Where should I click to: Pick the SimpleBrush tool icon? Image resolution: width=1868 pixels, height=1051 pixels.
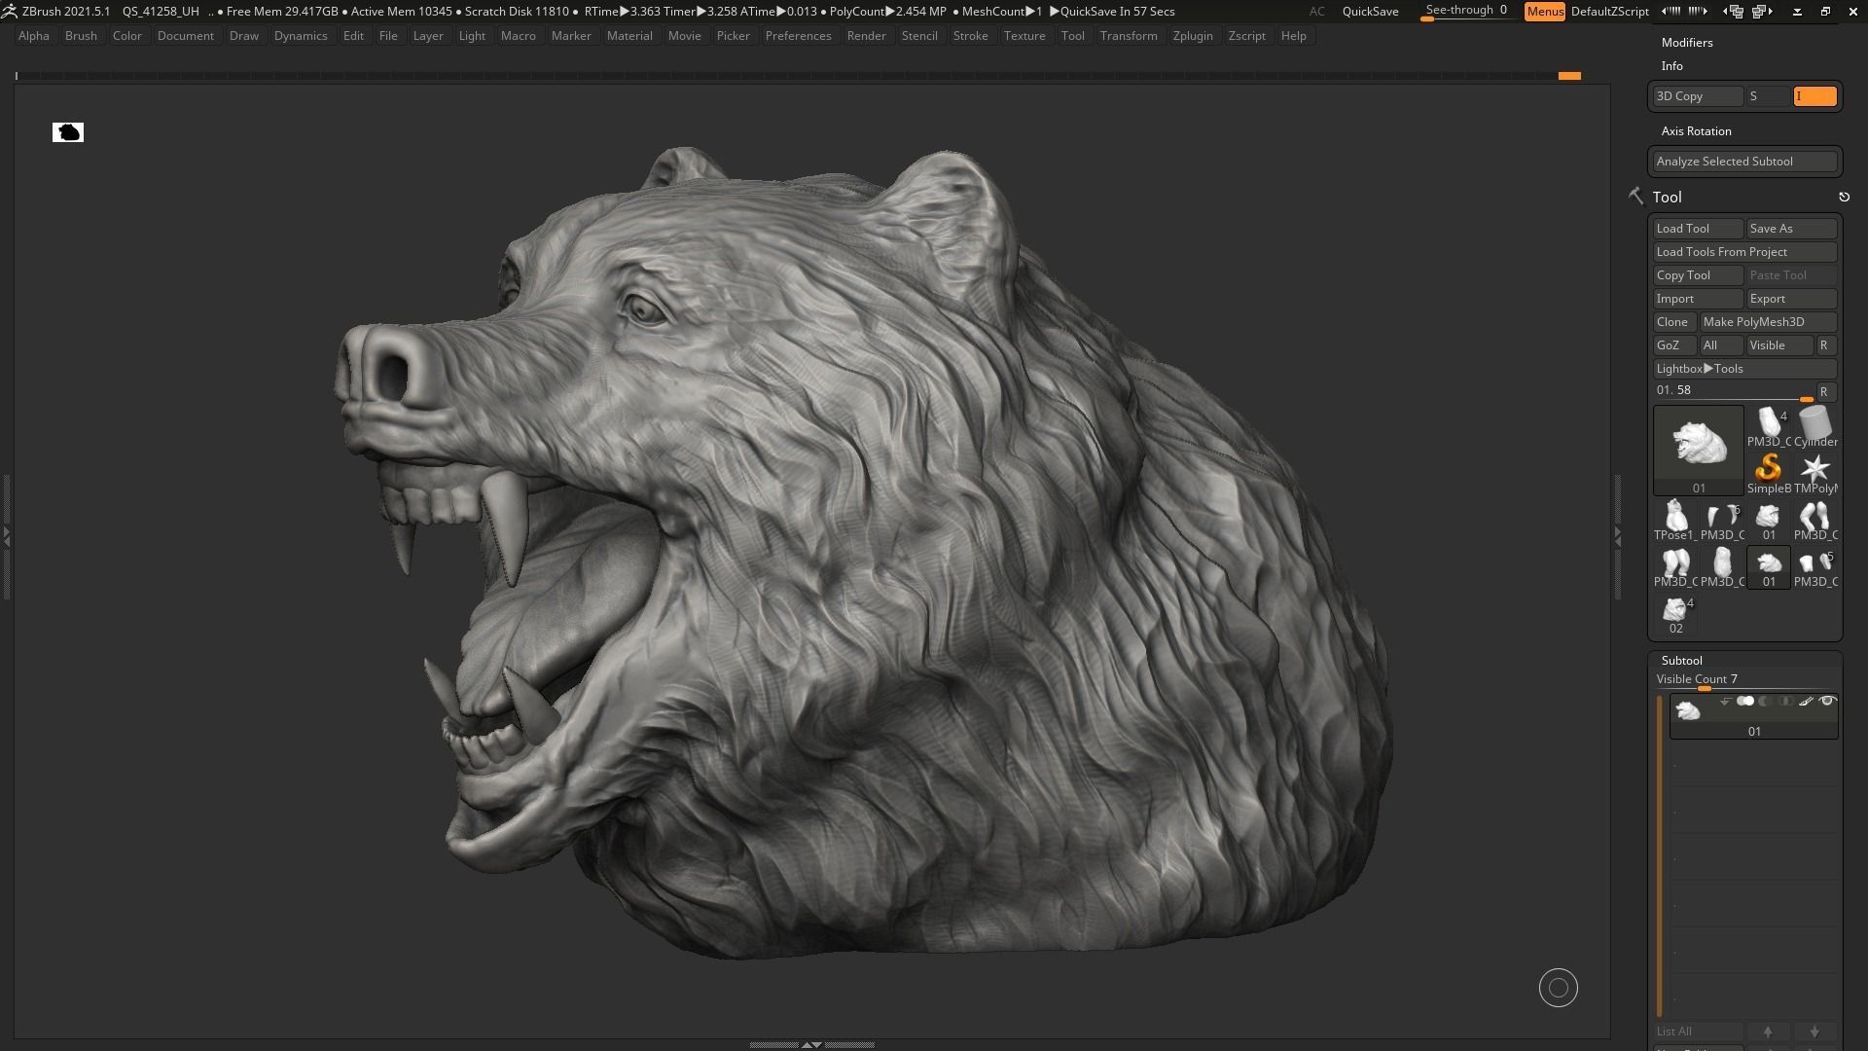1769,474
